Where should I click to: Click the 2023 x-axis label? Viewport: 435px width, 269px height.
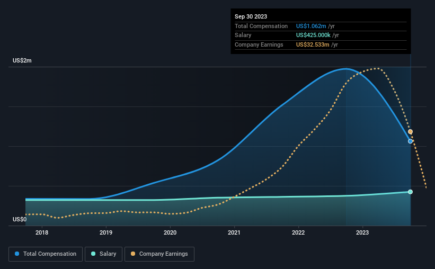[x=362, y=232]
